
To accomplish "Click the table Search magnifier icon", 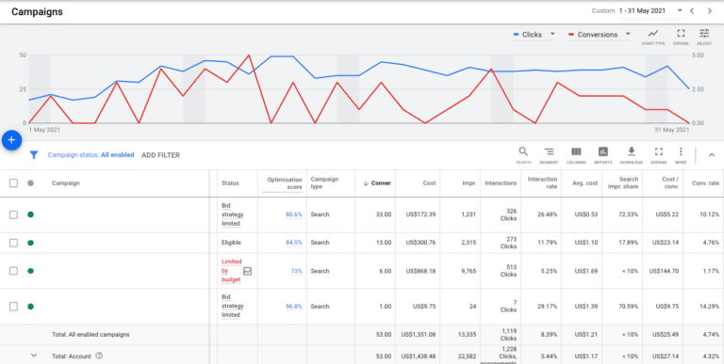I will point(523,151).
